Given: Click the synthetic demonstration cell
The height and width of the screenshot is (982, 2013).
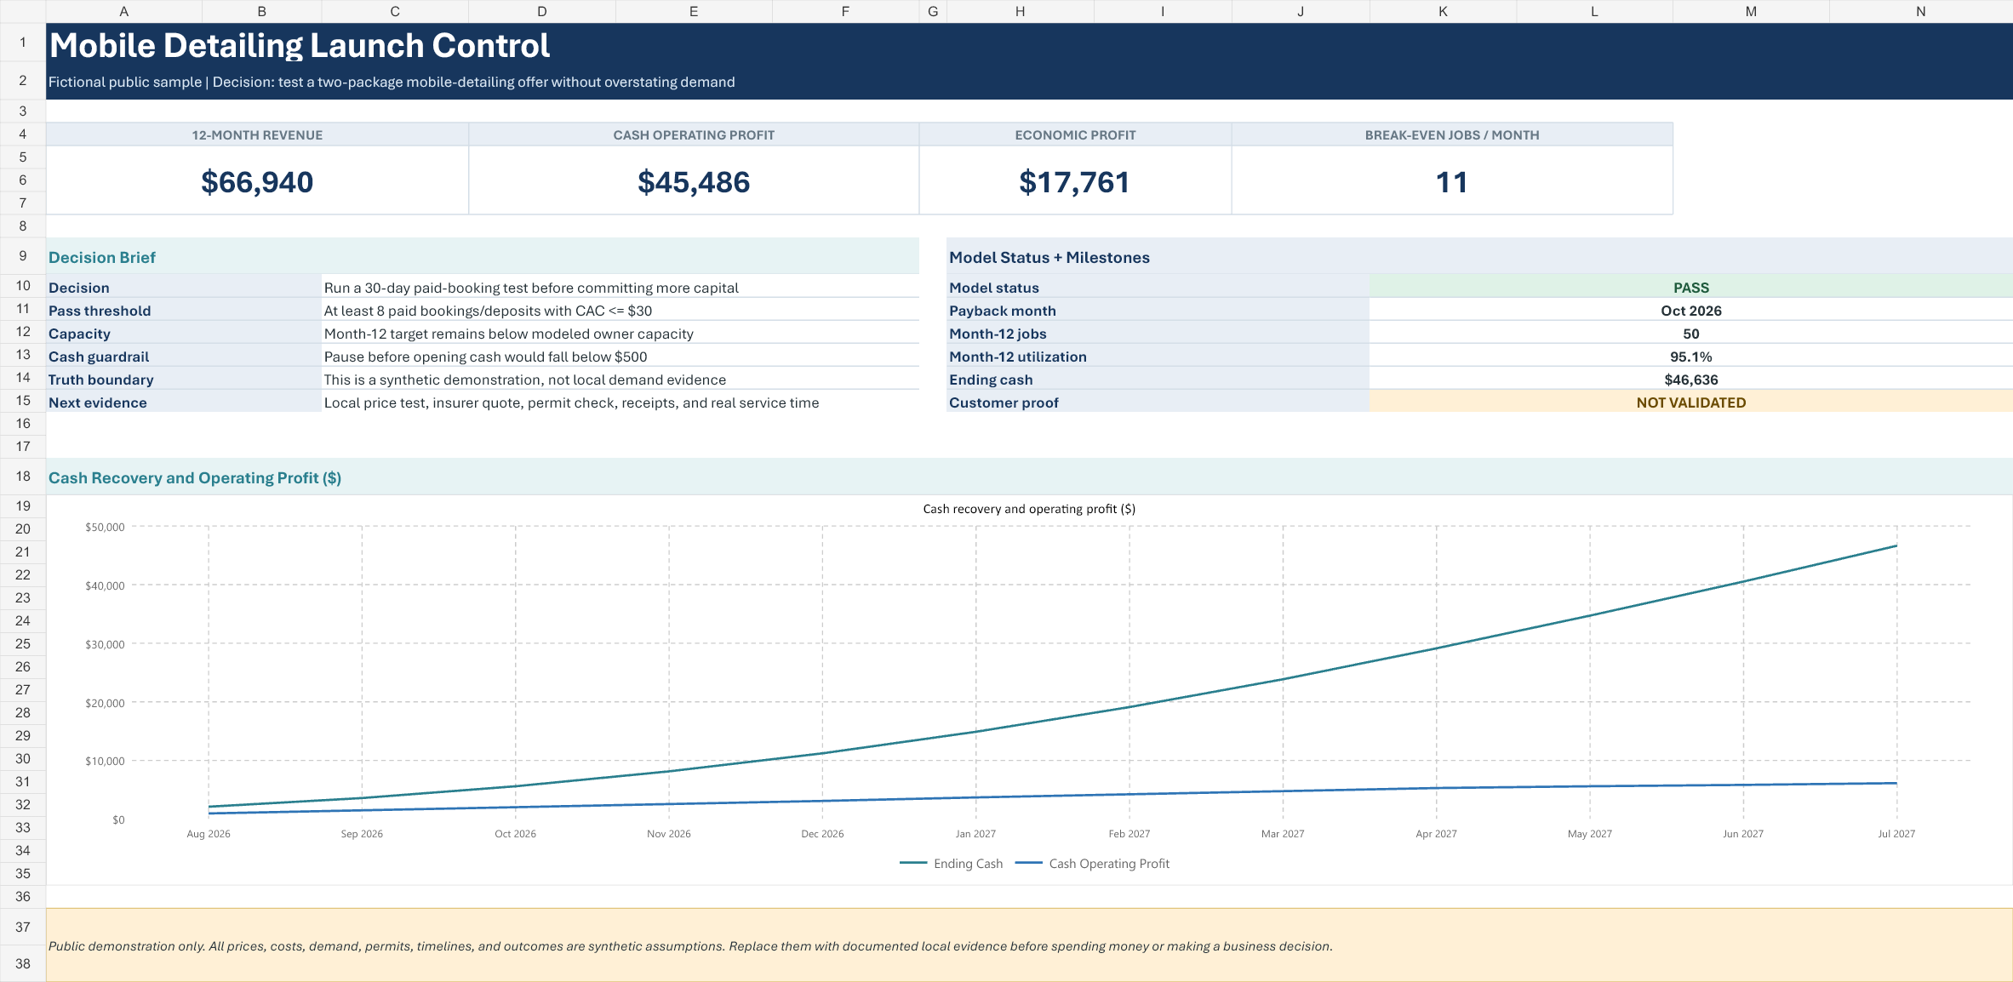Looking at the screenshot, I should [620, 380].
